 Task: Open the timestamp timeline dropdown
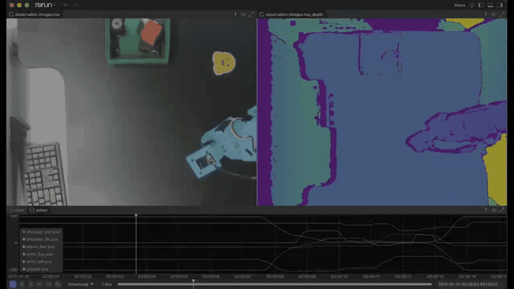[80, 284]
